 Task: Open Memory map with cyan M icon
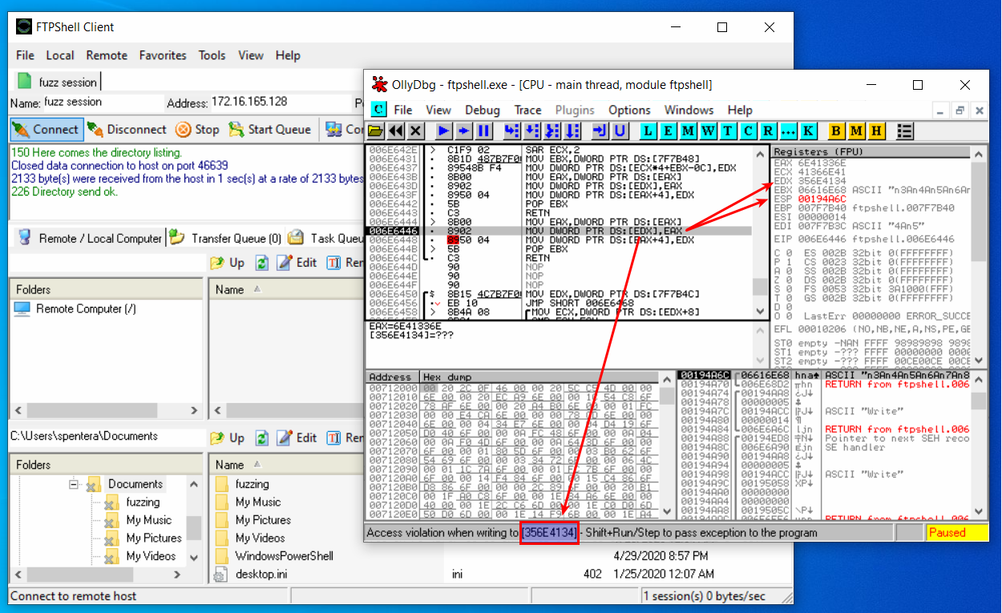[689, 131]
